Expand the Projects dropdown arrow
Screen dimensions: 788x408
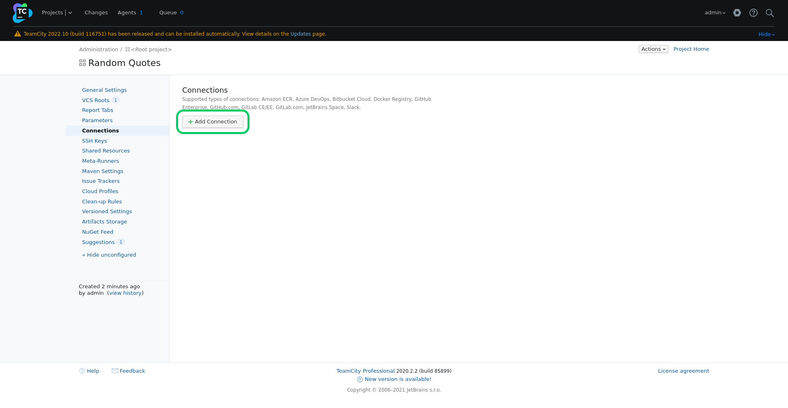(x=70, y=13)
